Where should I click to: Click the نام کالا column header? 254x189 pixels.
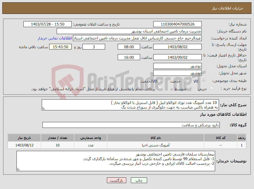(156, 138)
